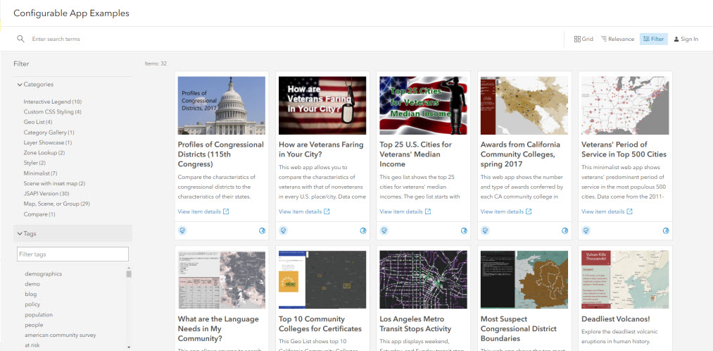
Task: Toggle the Filter panel button
Action: pos(653,39)
